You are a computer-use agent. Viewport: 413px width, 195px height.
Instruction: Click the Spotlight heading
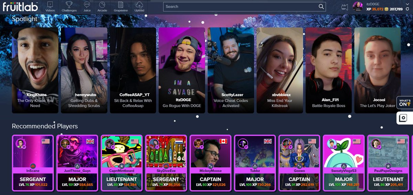[x=24, y=19]
